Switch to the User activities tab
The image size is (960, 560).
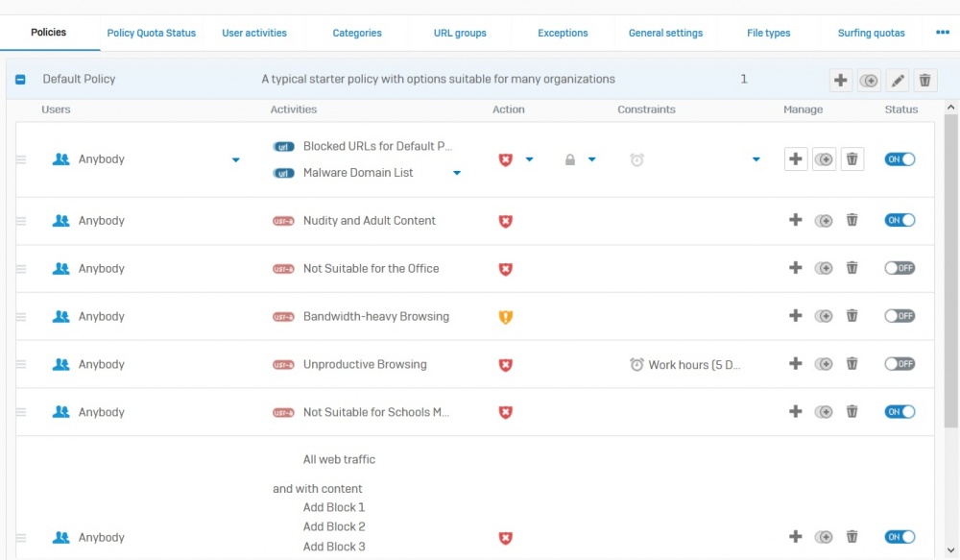[x=254, y=33]
